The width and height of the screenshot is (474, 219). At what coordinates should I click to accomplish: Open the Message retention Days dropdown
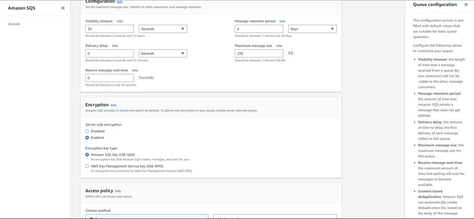click(312, 29)
